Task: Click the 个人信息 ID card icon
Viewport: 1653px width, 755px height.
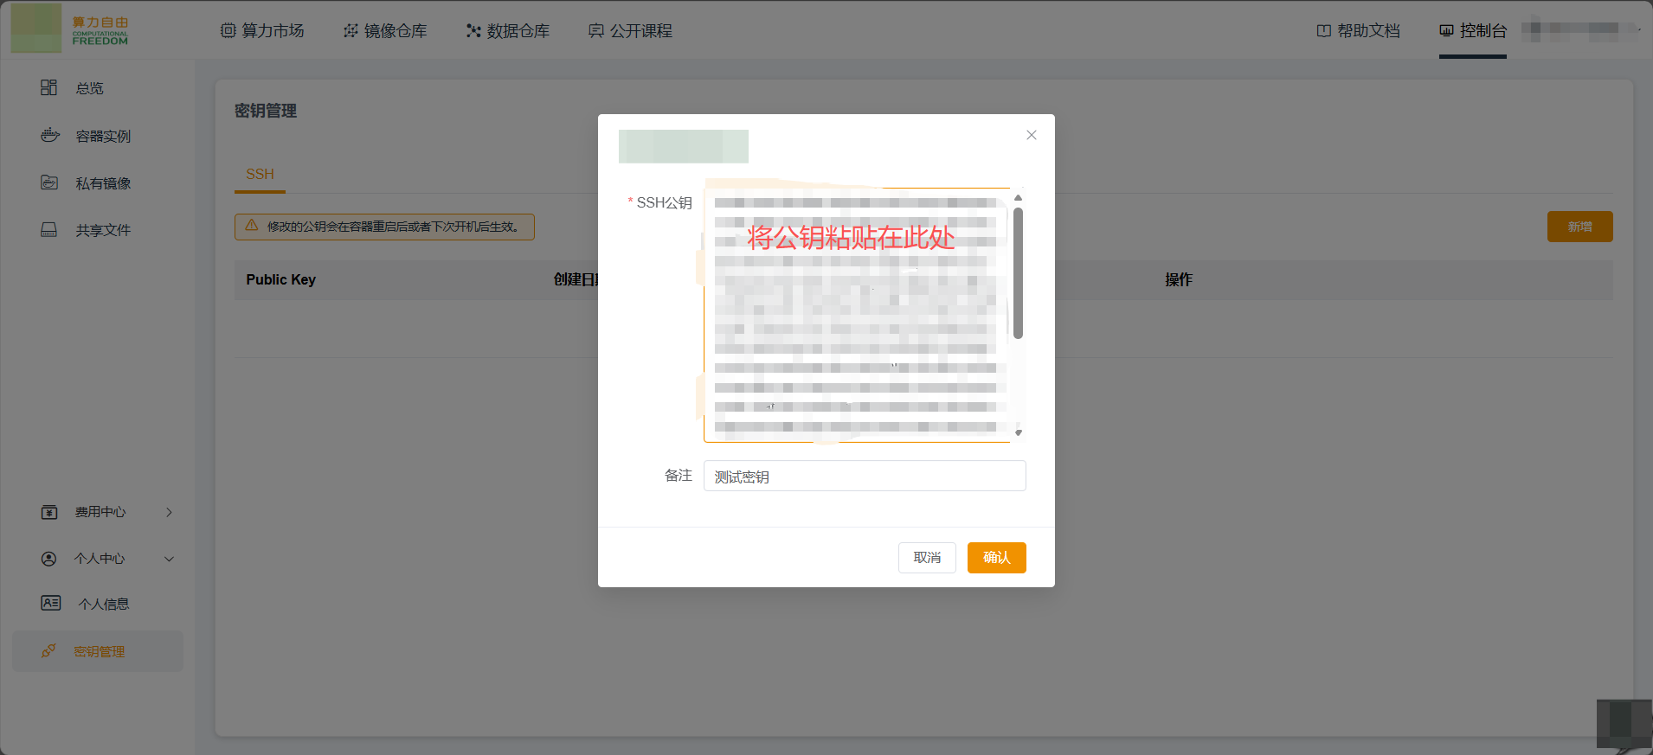Action: [51, 603]
